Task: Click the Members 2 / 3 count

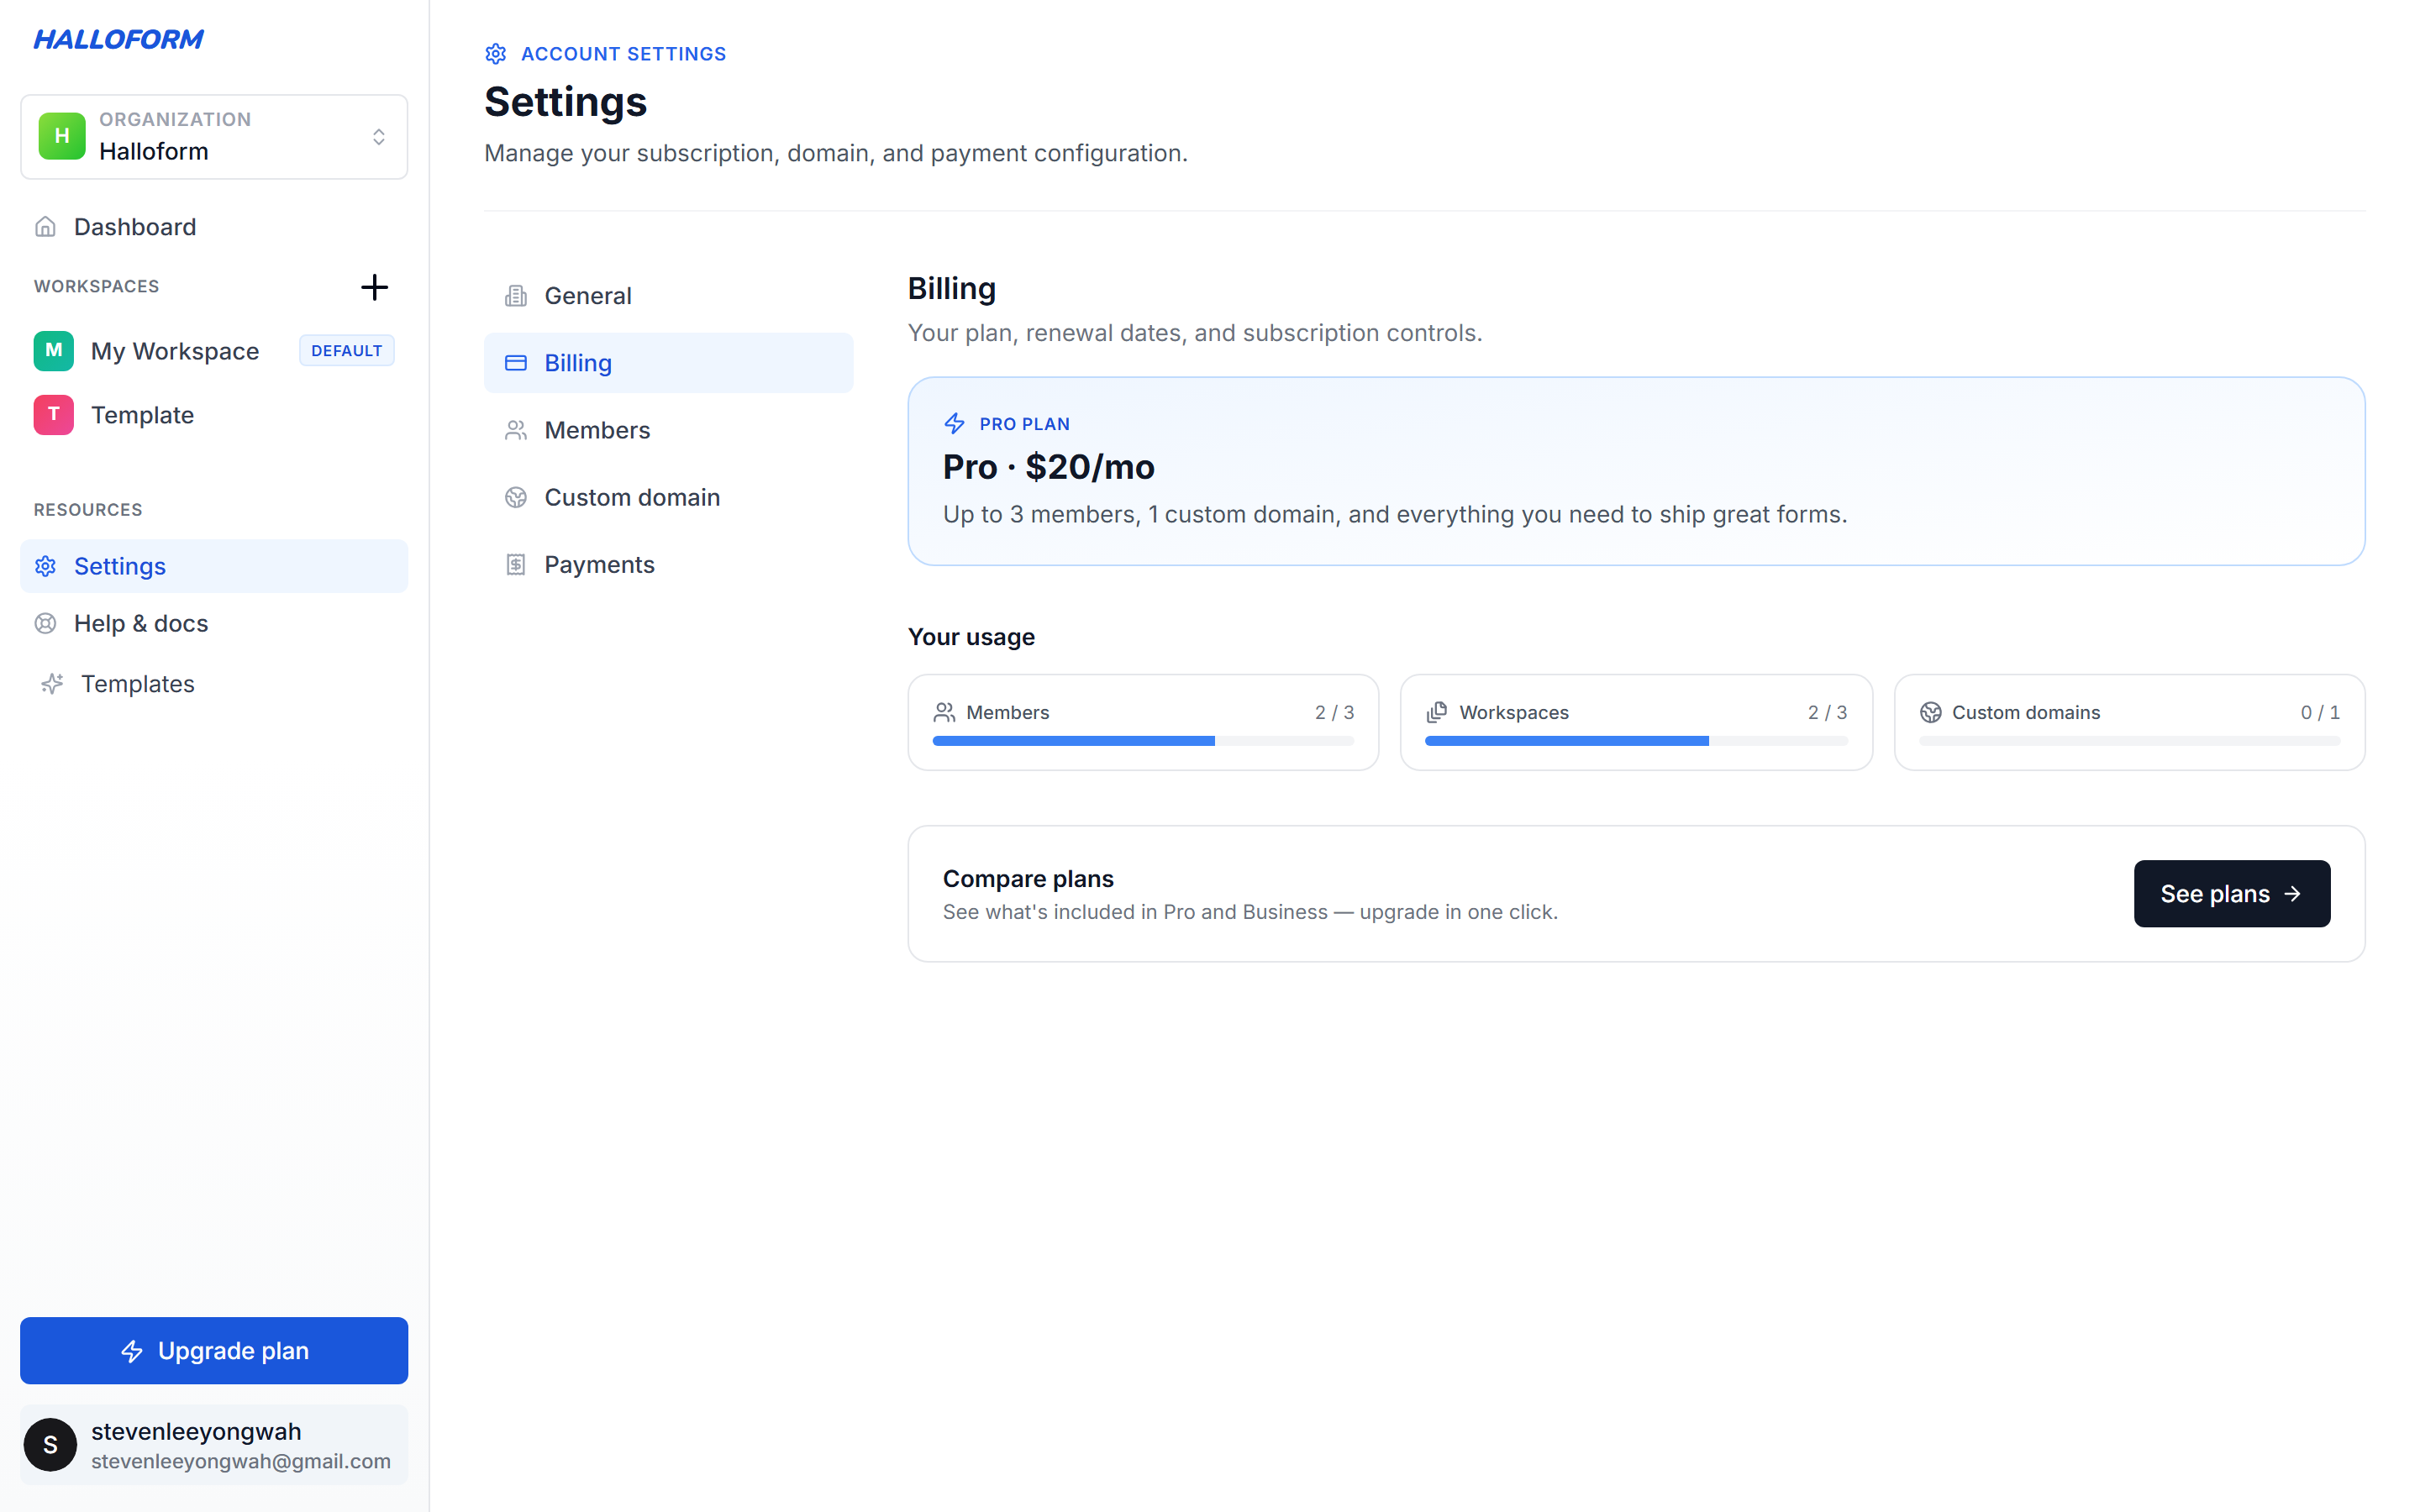Action: coord(1335,712)
